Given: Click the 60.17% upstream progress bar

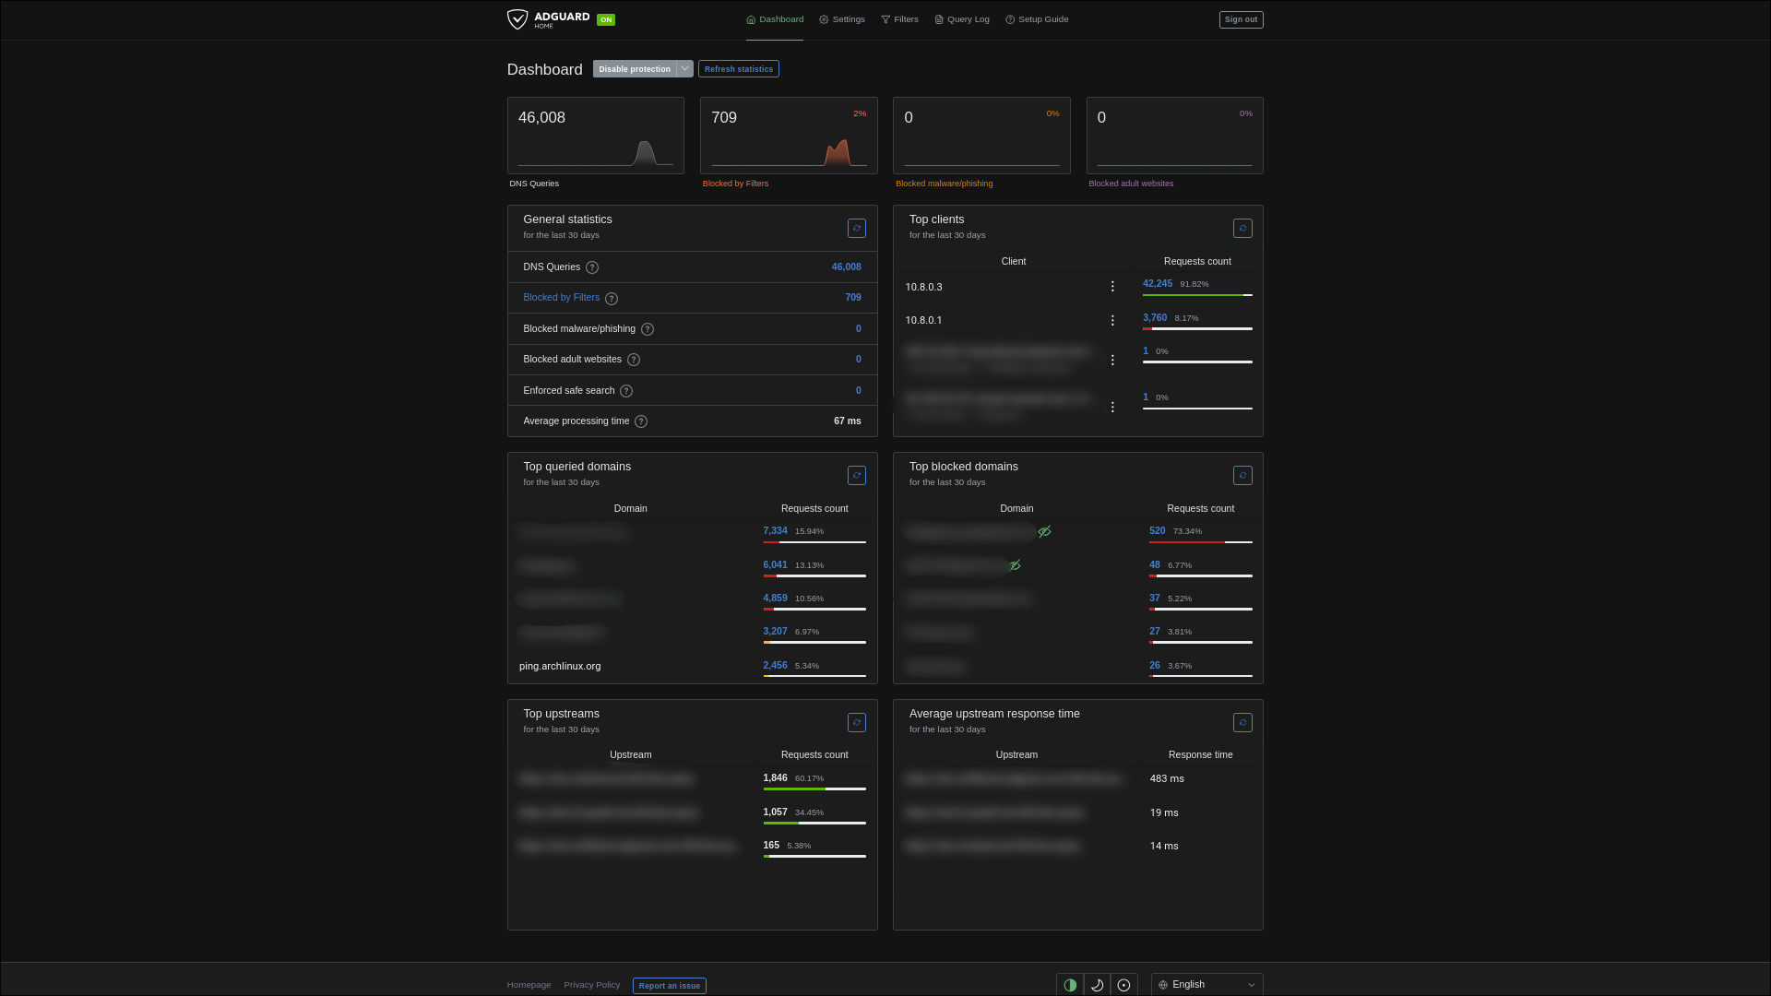Looking at the screenshot, I should [x=814, y=789].
